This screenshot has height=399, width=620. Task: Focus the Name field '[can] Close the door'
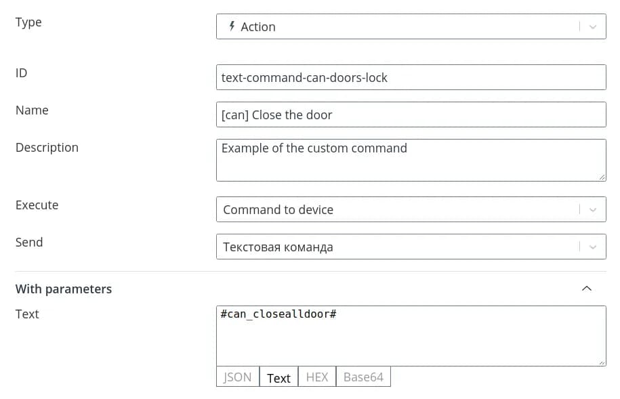411,114
